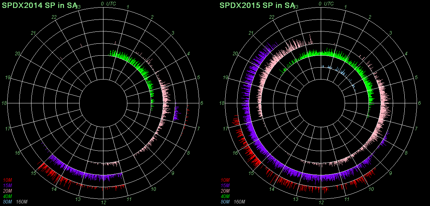Pick the 20M legend label in left chart
Screen dimensions: 430x206
[7, 191]
